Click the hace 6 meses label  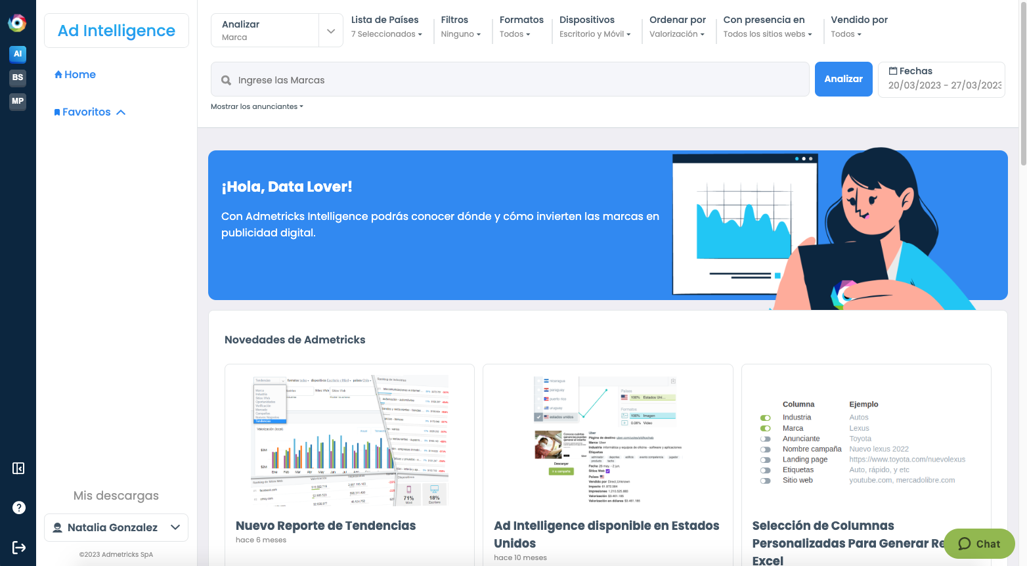pos(261,540)
